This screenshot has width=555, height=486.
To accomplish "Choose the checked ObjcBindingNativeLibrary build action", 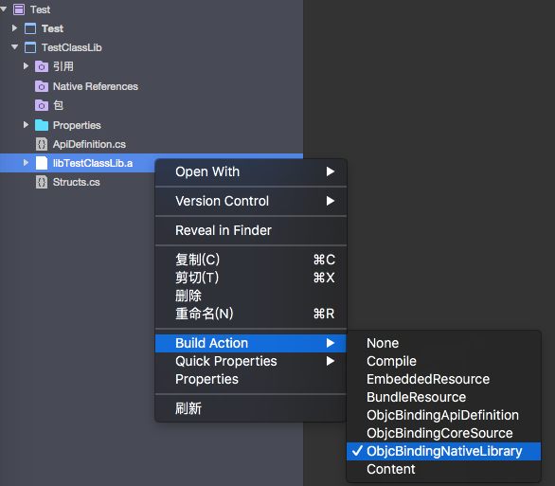I will pyautogui.click(x=443, y=451).
